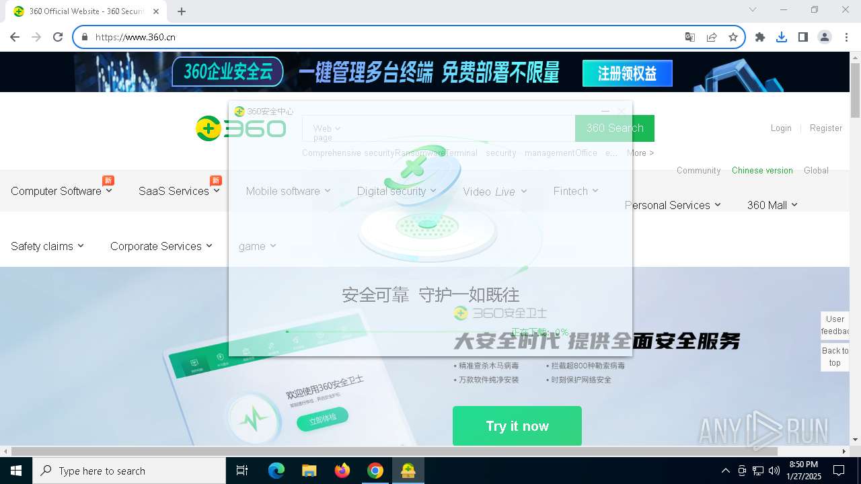Open the Chrome three-dot menu
861x484 pixels.
(x=846, y=37)
